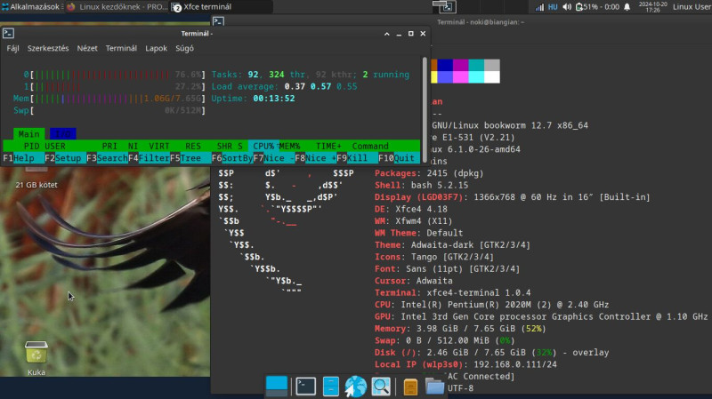Open file manager cabinet icon in dock
This screenshot has width=712, height=399.
(330, 387)
